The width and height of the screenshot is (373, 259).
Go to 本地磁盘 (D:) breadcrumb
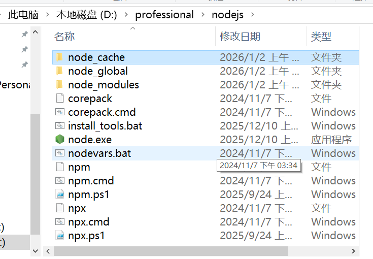pos(87,15)
